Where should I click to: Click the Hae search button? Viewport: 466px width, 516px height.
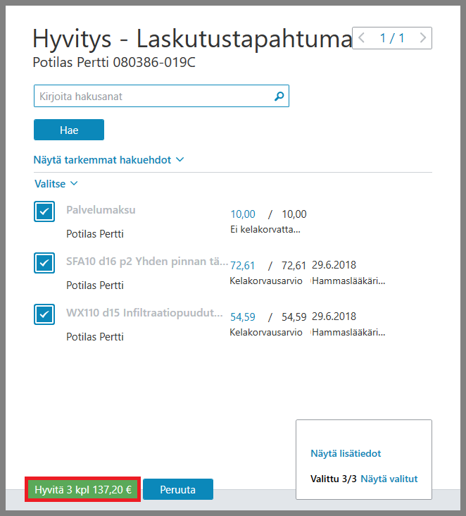(69, 130)
